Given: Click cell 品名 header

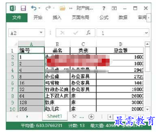Looking at the screenshot, I should point(57,51).
